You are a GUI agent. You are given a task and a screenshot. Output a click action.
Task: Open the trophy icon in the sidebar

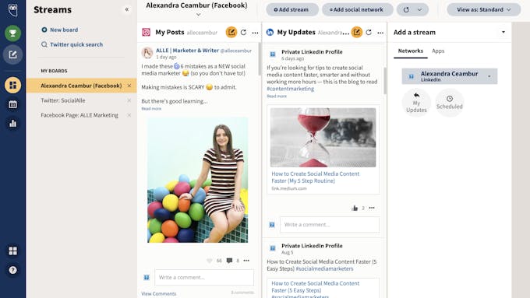(12, 33)
